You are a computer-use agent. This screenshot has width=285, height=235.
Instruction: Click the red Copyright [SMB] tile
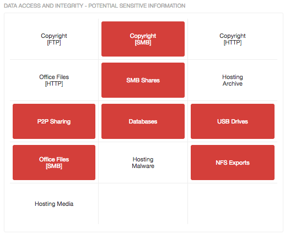(x=143, y=39)
